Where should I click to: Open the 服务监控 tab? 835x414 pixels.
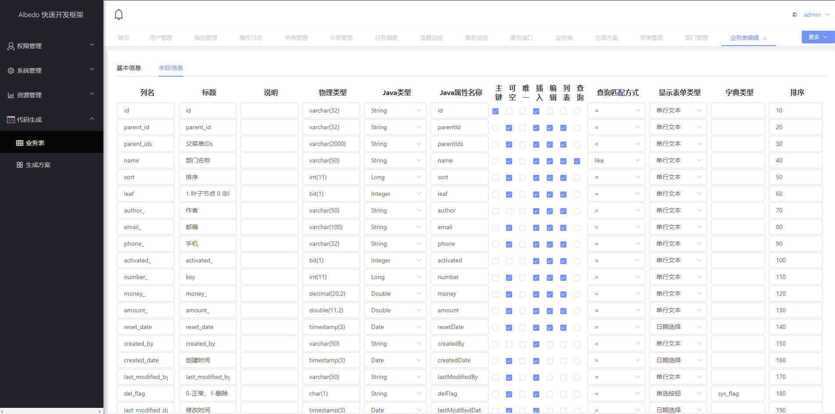click(x=477, y=38)
